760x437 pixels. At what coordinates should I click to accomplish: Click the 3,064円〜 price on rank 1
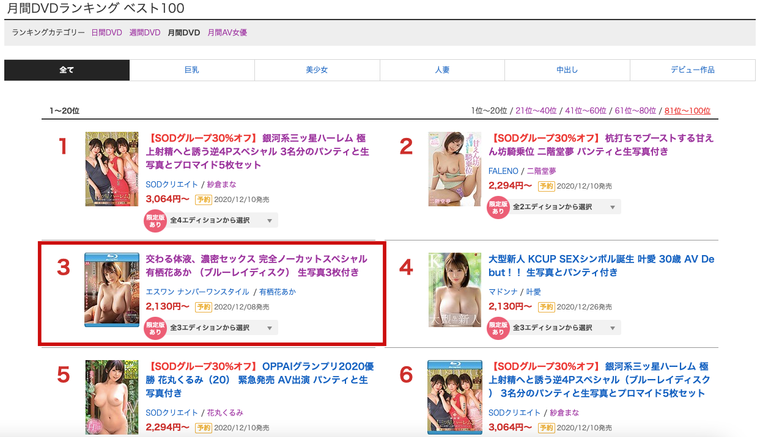(x=168, y=199)
